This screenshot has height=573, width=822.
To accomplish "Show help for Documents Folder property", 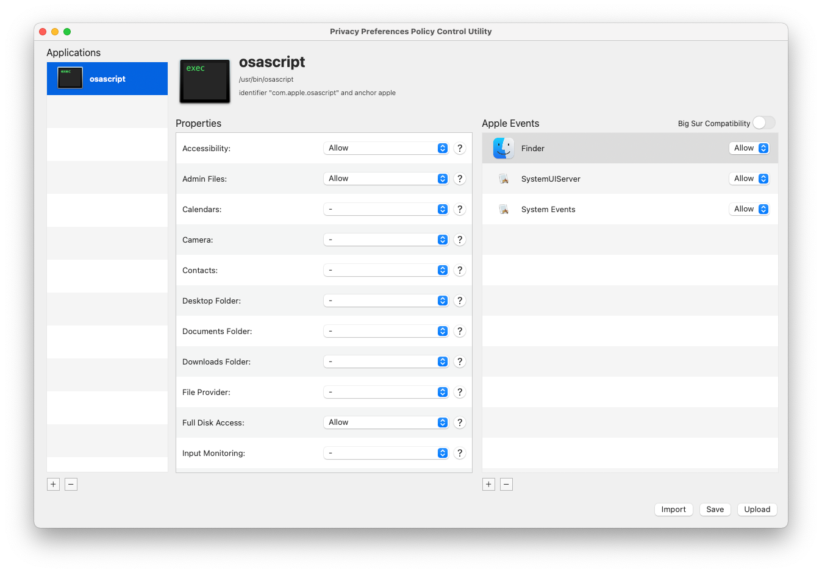I will 460,331.
